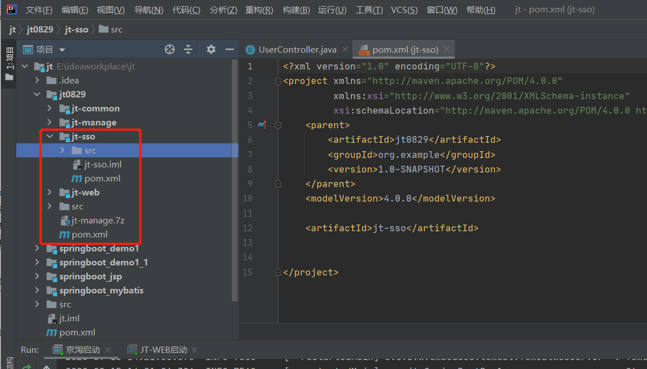Viewport: 647px width, 369px height.
Task: Select jt.iml file in tree
Action: [x=69, y=319]
